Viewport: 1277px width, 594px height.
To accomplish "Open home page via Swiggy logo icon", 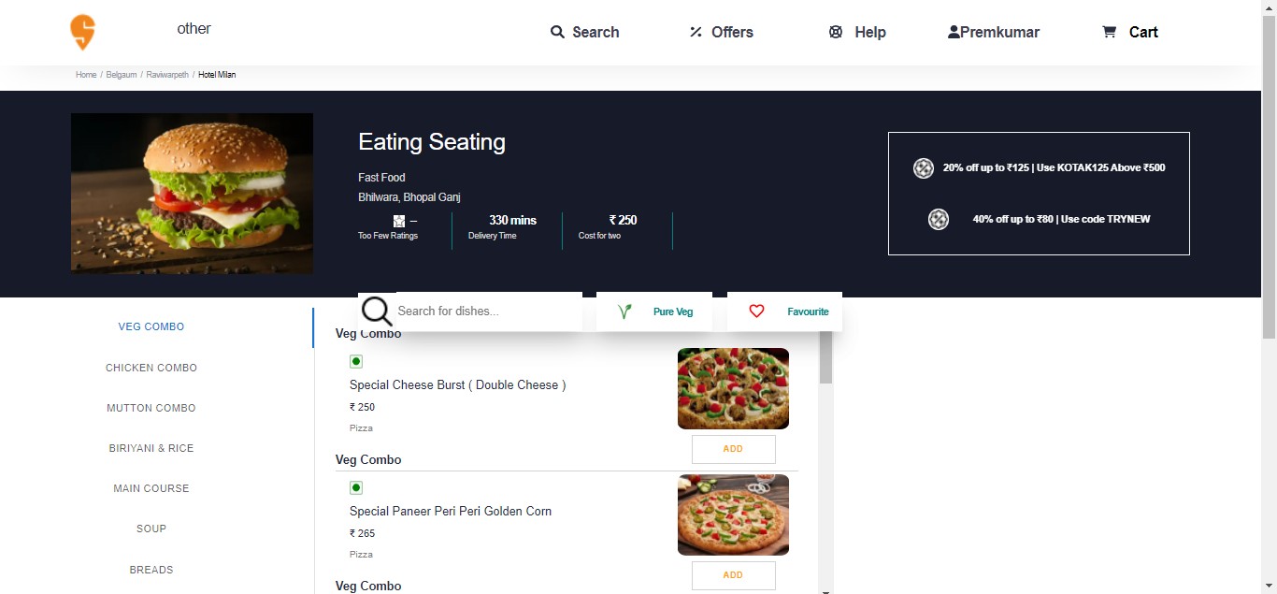I will pos(80,31).
